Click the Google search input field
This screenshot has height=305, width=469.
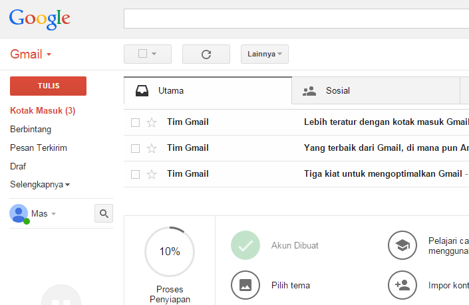point(296,19)
